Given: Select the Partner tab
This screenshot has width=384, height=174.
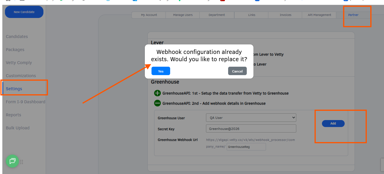Looking at the screenshot, I should (353, 15).
